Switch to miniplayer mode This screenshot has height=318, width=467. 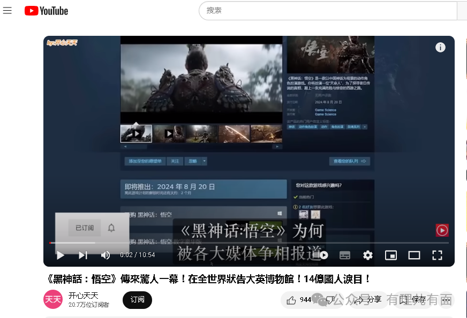(x=391, y=255)
